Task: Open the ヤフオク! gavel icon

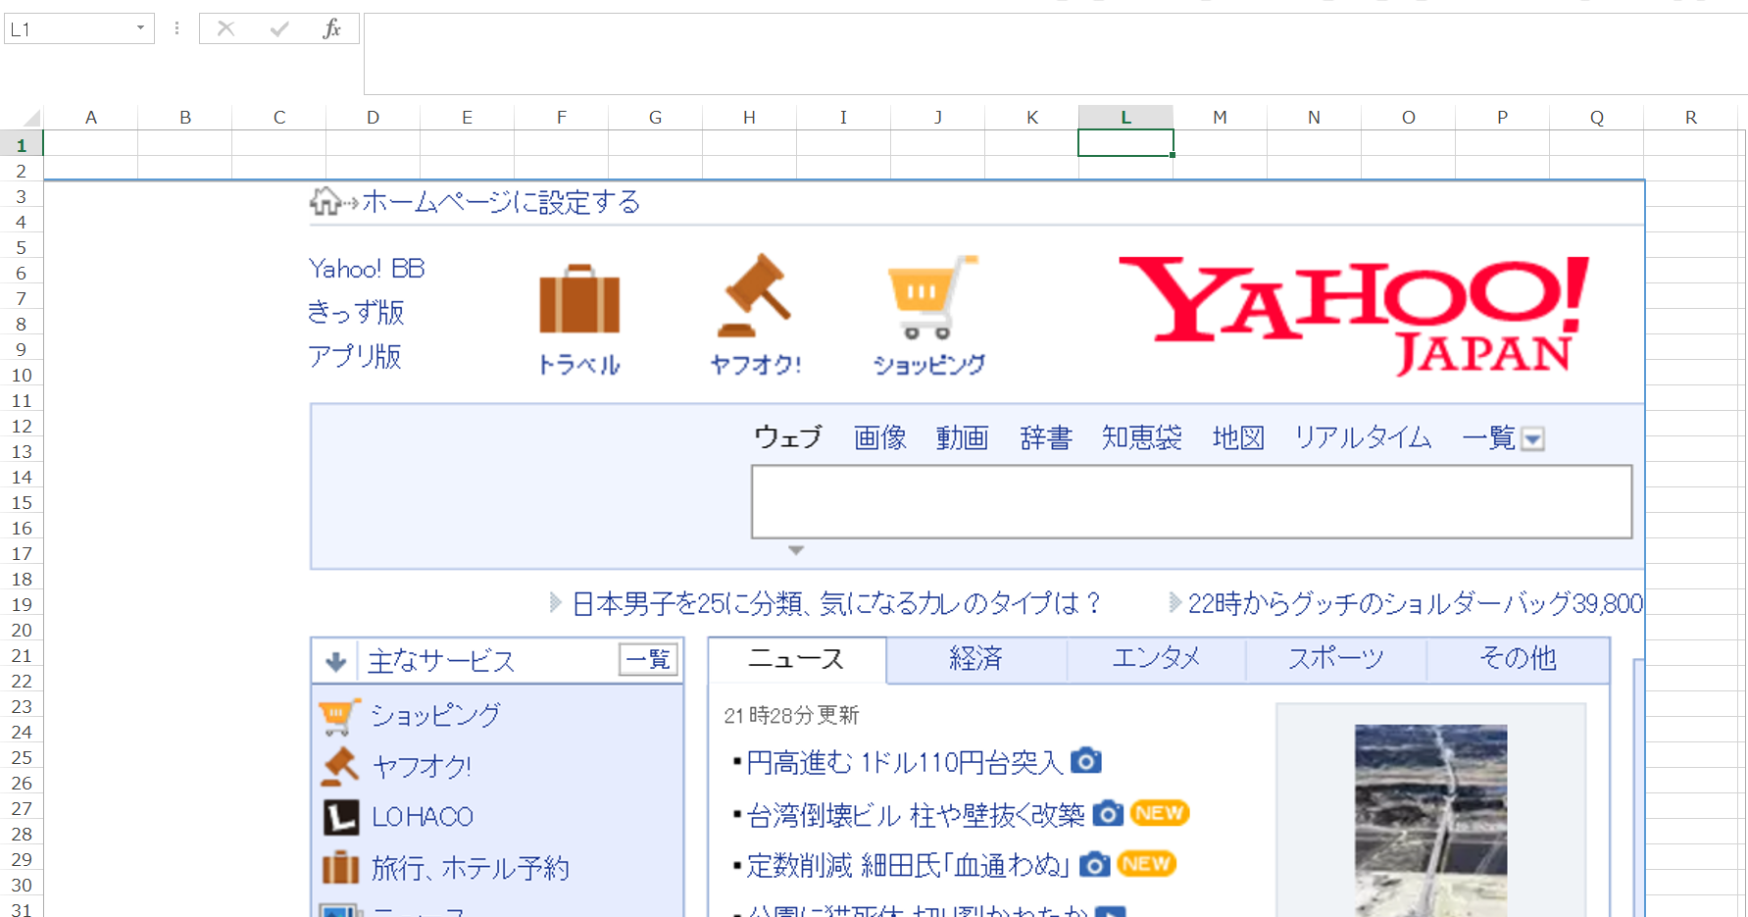Action: tap(755, 295)
